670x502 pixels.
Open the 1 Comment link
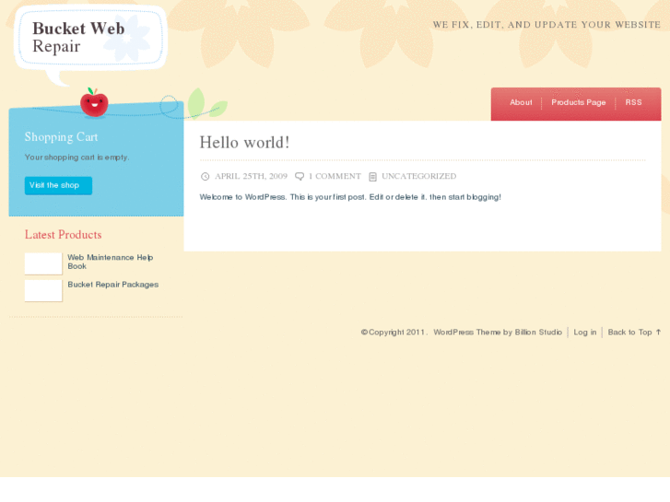[x=335, y=176]
